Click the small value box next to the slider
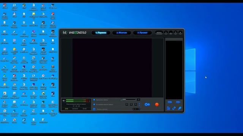 tap(138, 100)
